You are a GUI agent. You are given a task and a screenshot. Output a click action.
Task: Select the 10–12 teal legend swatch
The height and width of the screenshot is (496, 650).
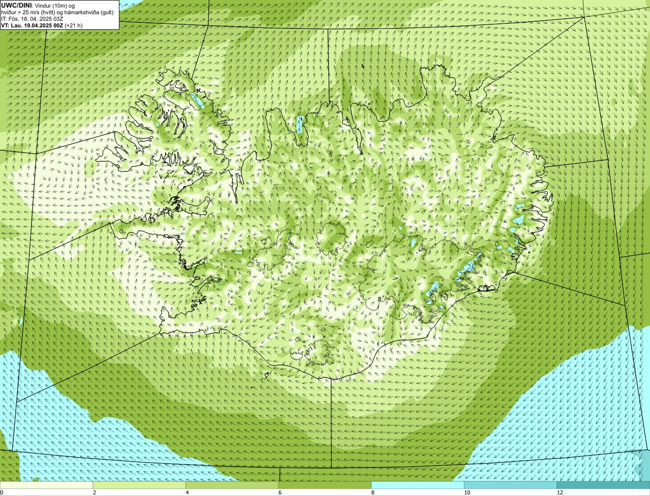tap(511, 485)
